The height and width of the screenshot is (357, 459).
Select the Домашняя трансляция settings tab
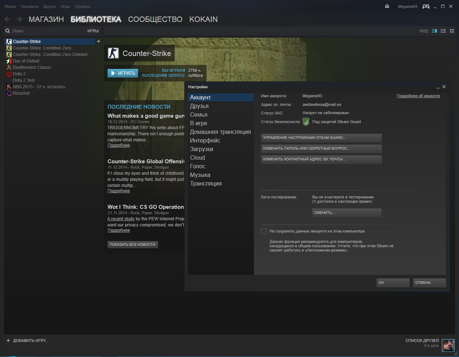(221, 132)
